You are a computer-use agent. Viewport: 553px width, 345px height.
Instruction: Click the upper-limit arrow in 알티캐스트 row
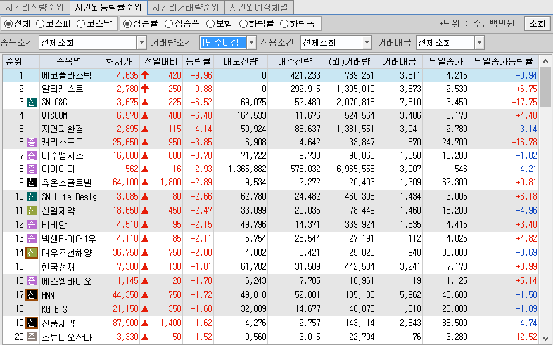pos(145,89)
